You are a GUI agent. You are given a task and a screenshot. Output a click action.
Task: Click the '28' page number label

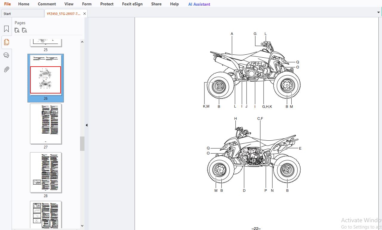[46, 196]
